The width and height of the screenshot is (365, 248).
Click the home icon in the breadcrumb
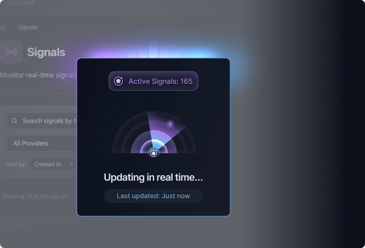click(3, 27)
